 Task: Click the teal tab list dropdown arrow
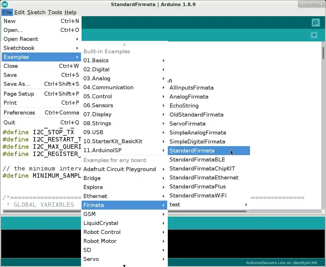(314, 35)
